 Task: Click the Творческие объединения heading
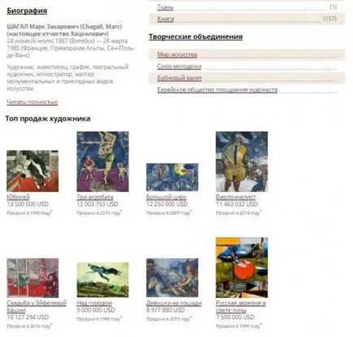(195, 37)
